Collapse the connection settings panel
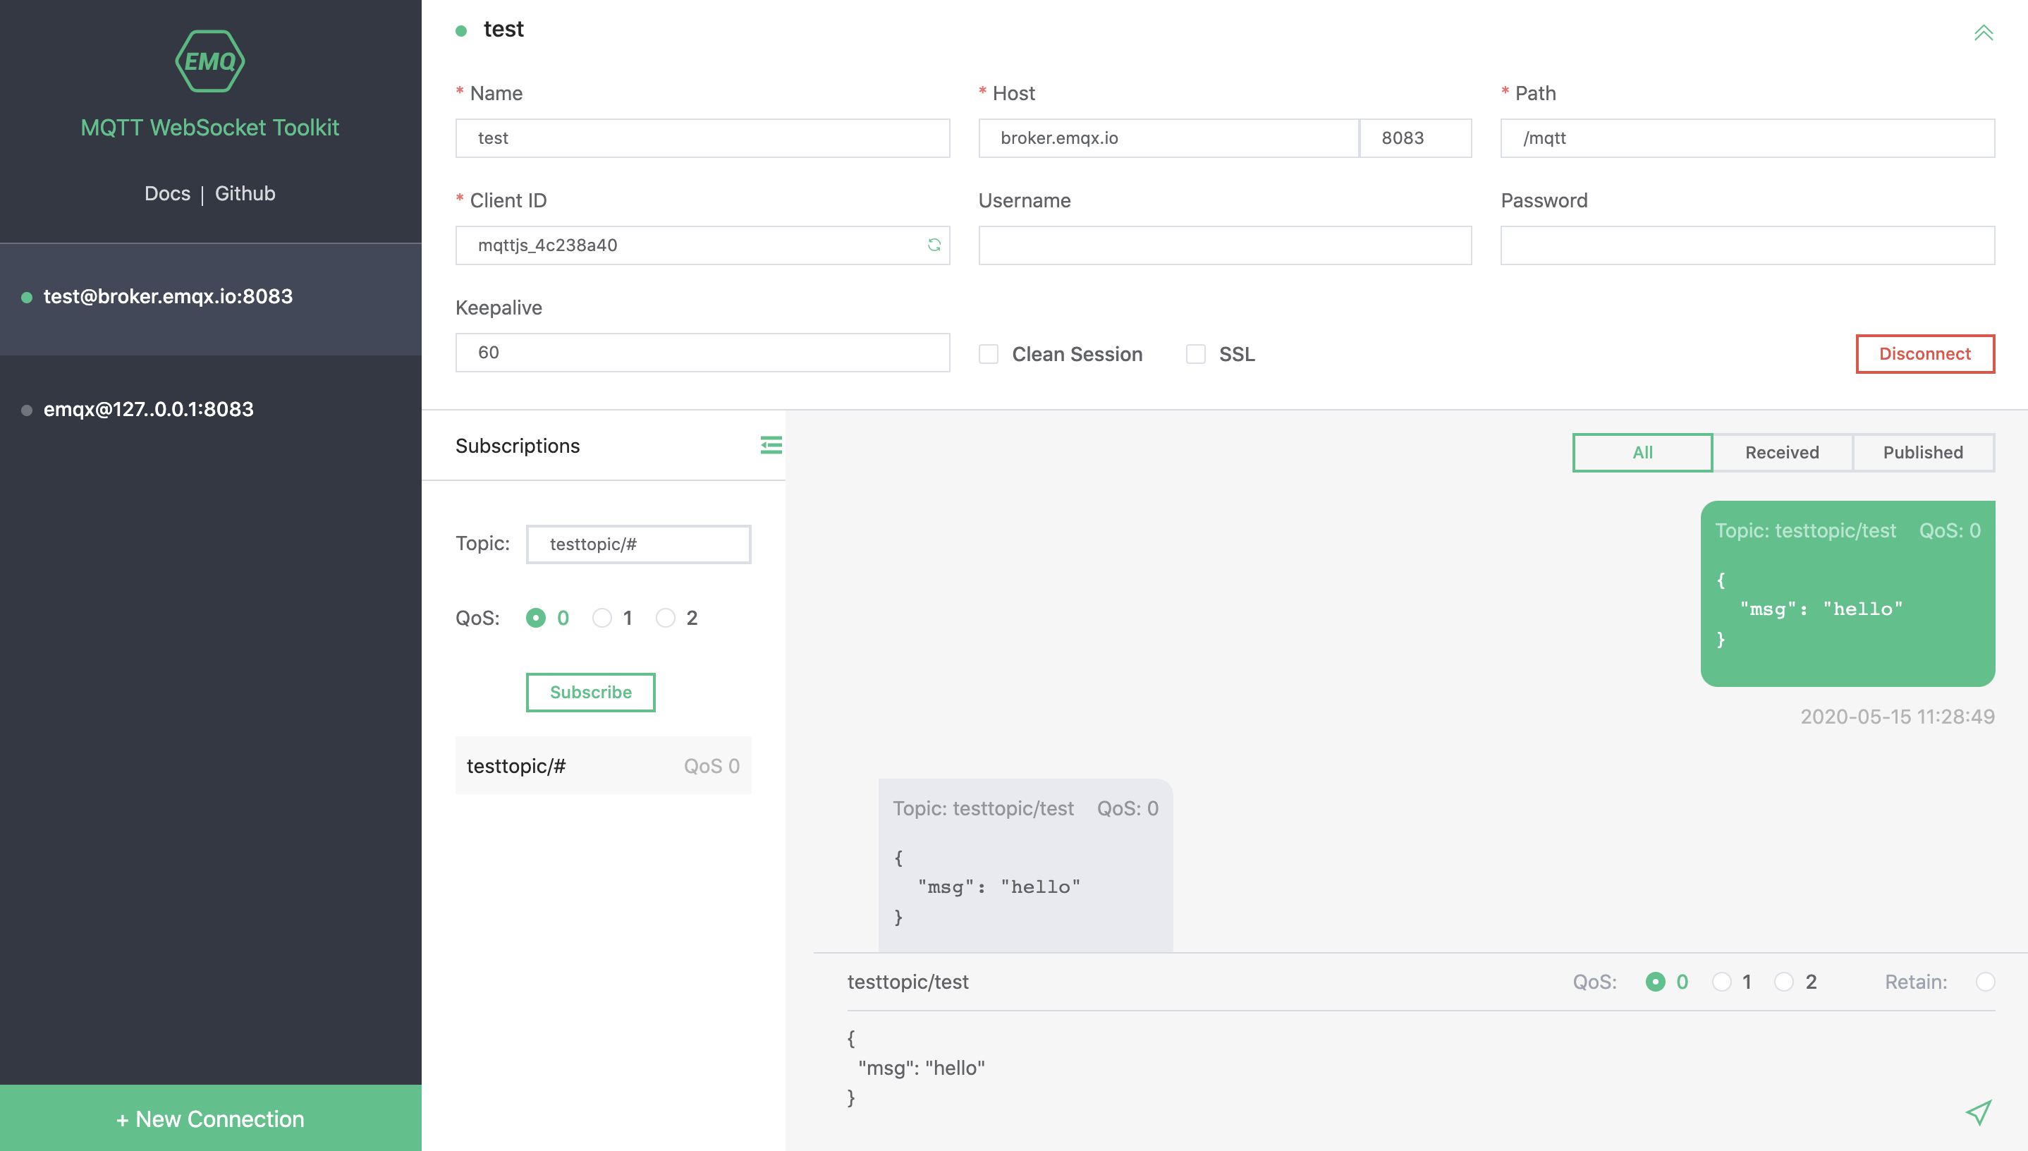 tap(1983, 32)
